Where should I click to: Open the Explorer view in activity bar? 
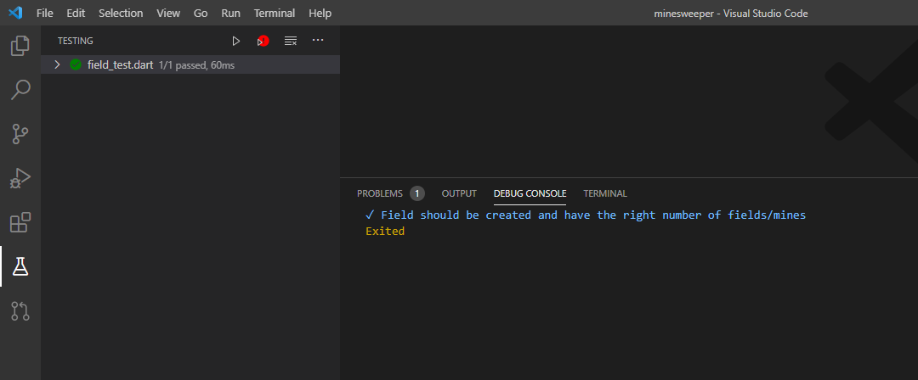click(x=20, y=46)
